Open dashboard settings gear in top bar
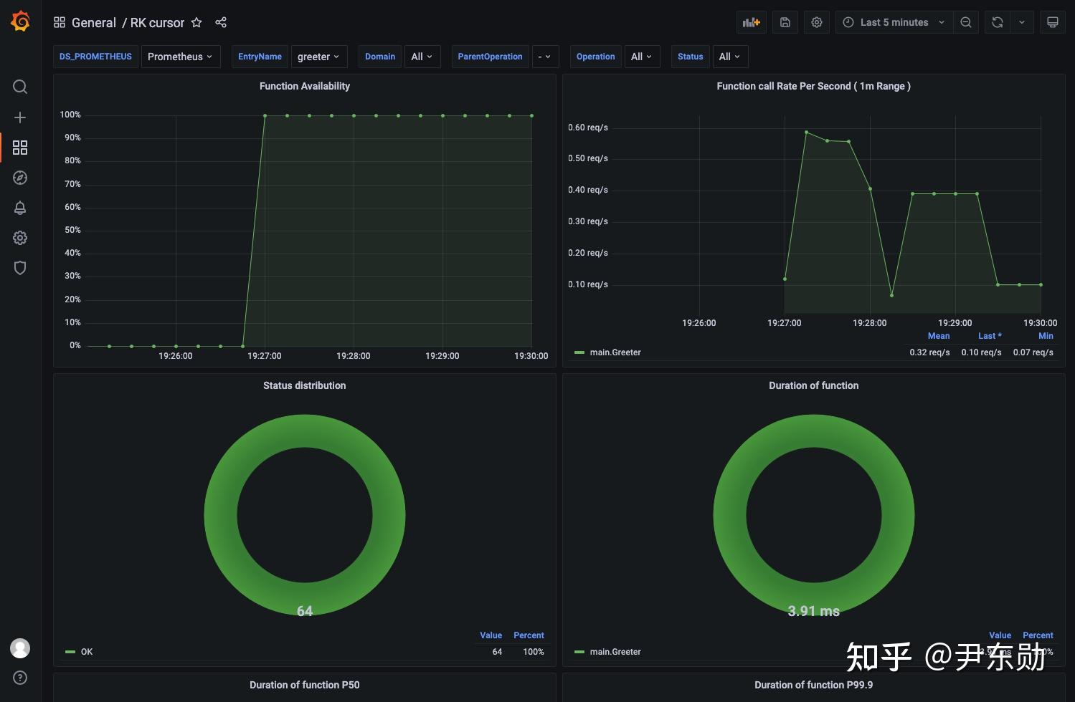 coord(817,22)
